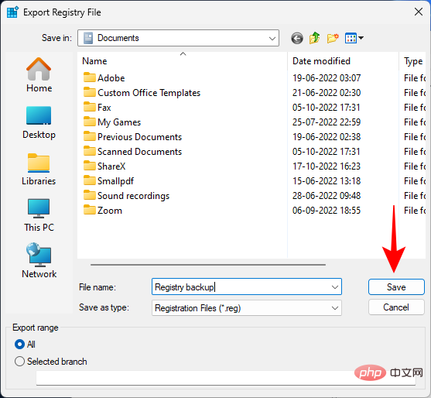Open Libraries in the places sidebar

click(x=39, y=169)
